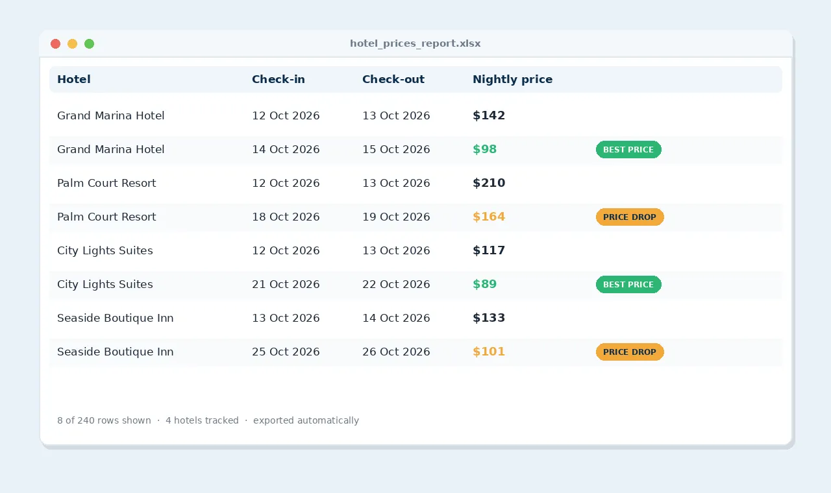This screenshot has width=831, height=493.
Task: Click the Check-out column header
Action: pyautogui.click(x=393, y=79)
